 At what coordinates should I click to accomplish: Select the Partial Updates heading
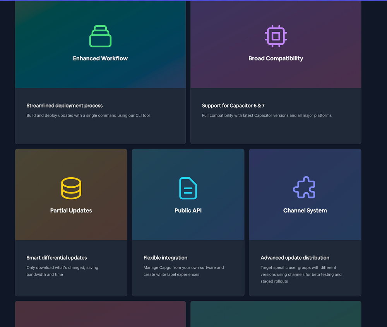[x=71, y=211]
